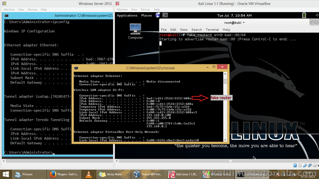
Task: Check the battery indicator on the Kali panel
Action: point(304,15)
